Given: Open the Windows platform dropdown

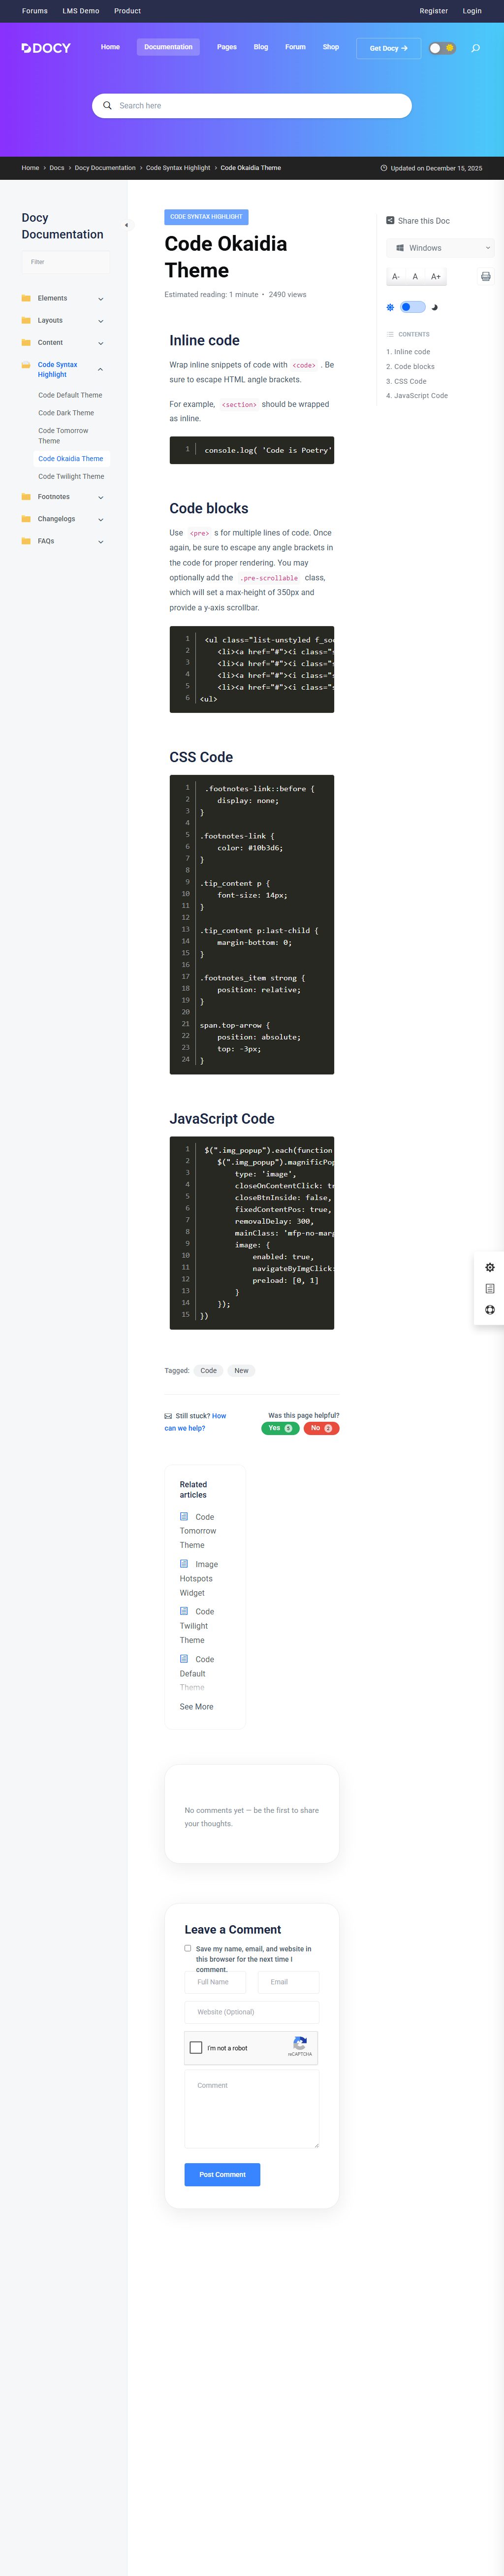Looking at the screenshot, I should click(x=440, y=248).
